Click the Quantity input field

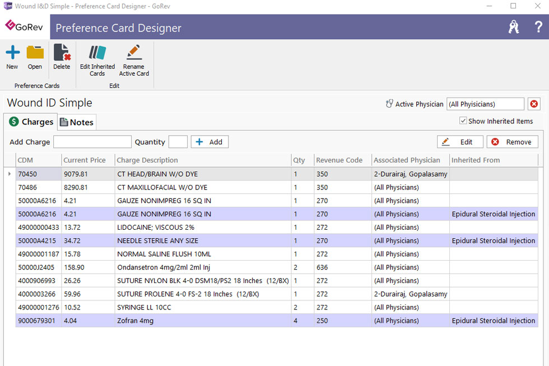178,142
